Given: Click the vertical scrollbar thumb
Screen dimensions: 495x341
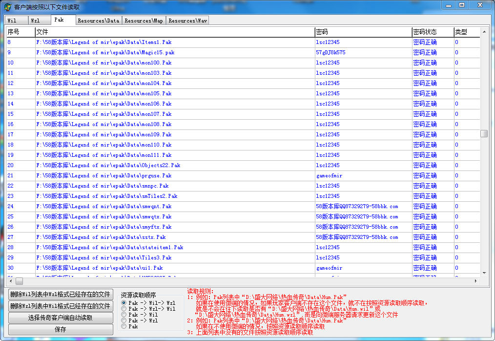Looking at the screenshot, I should click(484, 133).
